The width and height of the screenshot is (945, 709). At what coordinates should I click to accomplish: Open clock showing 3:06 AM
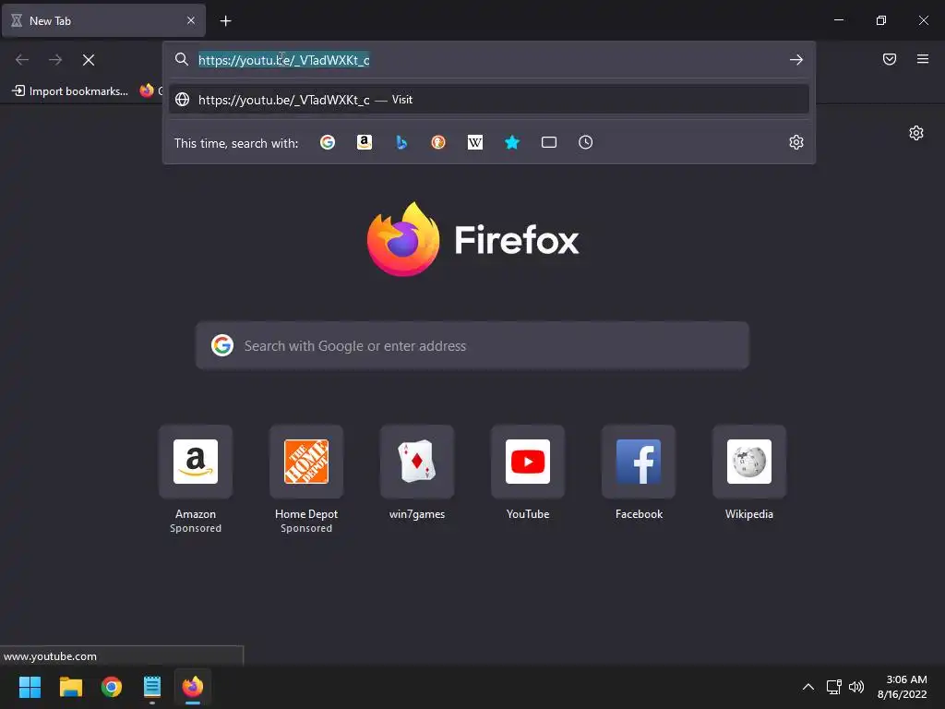tap(902, 687)
